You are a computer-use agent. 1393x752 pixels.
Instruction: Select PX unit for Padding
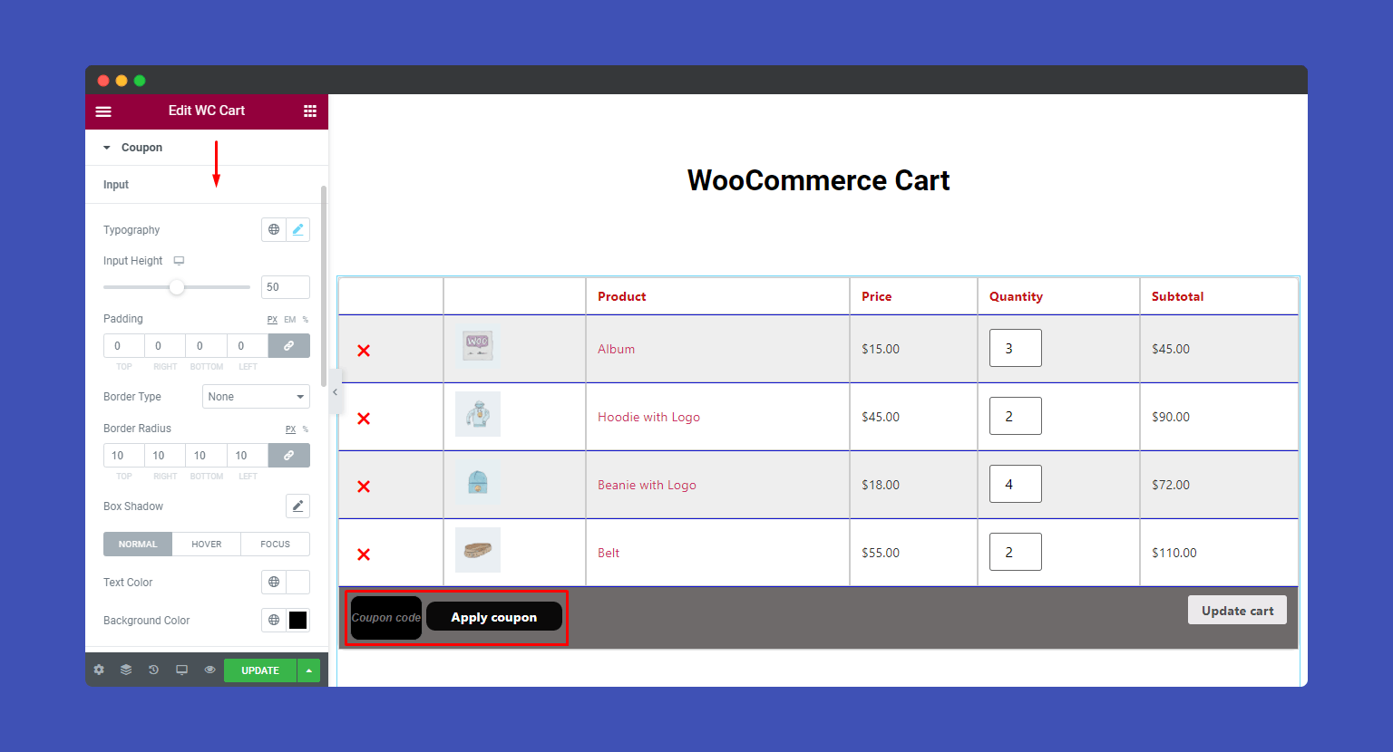(272, 320)
